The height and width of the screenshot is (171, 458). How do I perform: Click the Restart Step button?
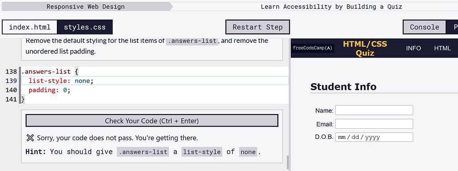click(257, 27)
